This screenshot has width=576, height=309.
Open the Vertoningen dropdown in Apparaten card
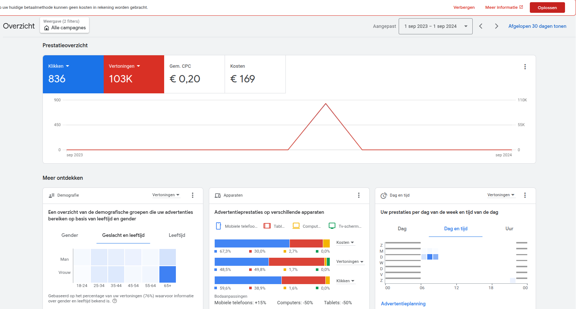(x=350, y=262)
